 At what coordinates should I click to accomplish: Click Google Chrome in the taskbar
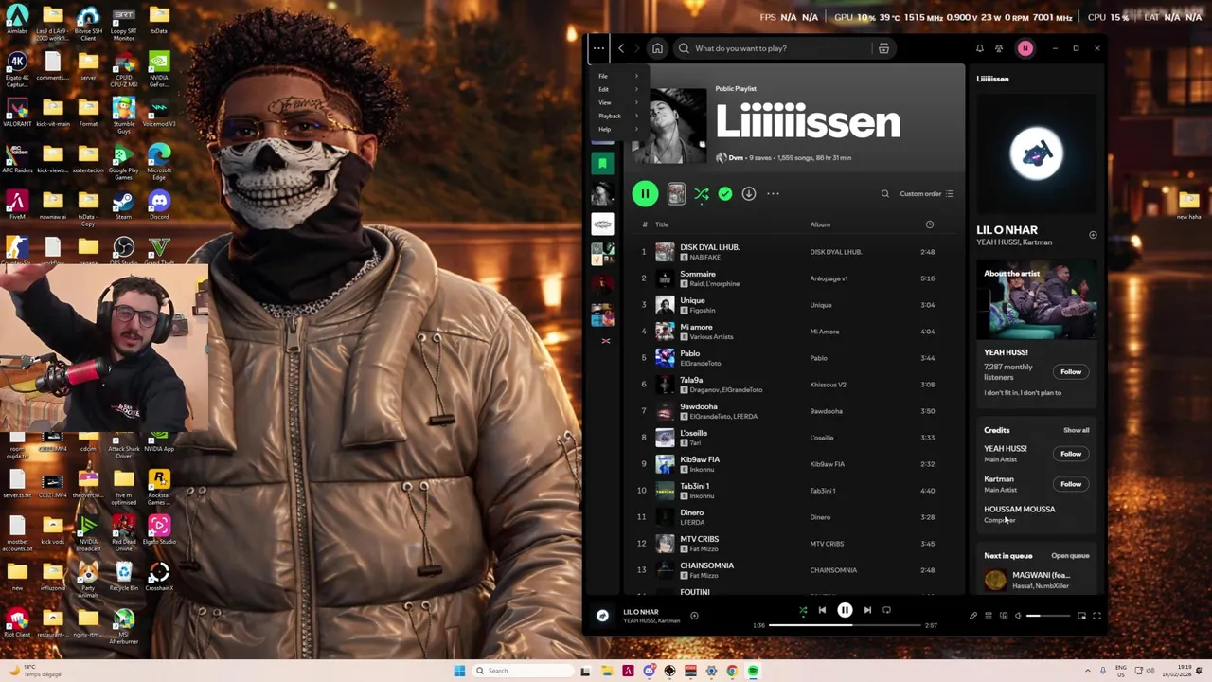click(x=732, y=671)
